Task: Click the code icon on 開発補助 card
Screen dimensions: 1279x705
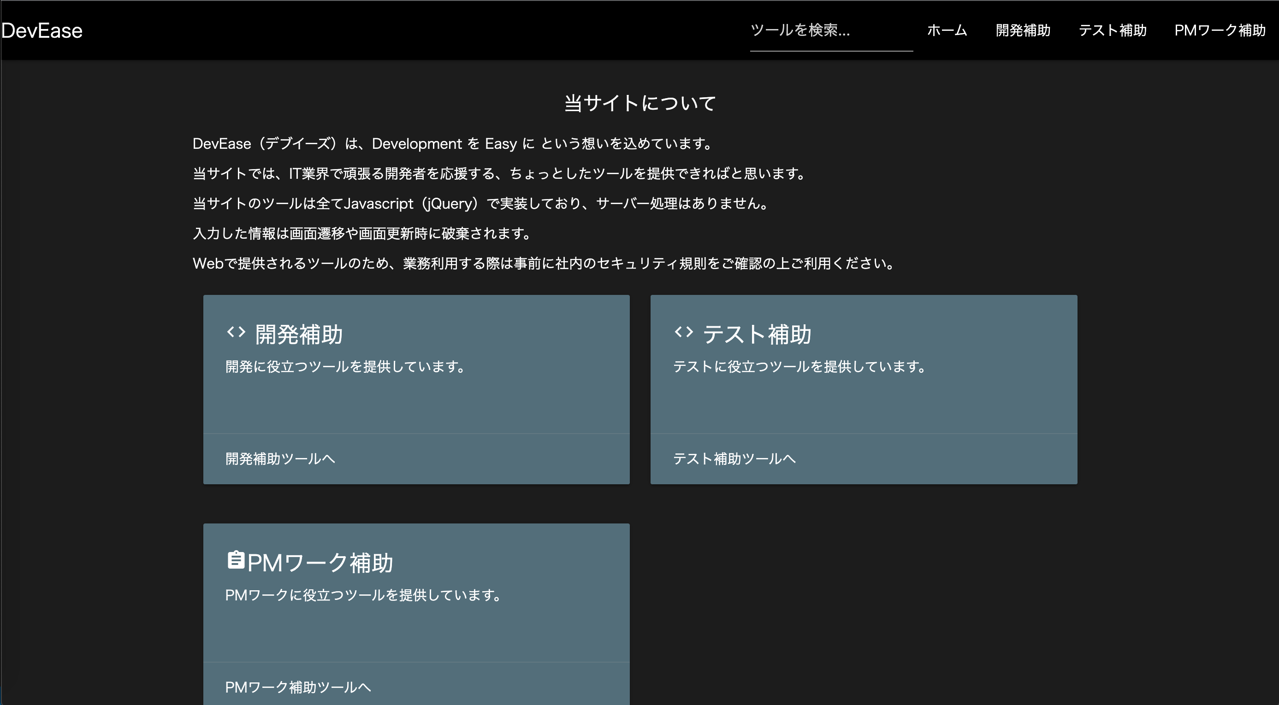Action: [237, 332]
